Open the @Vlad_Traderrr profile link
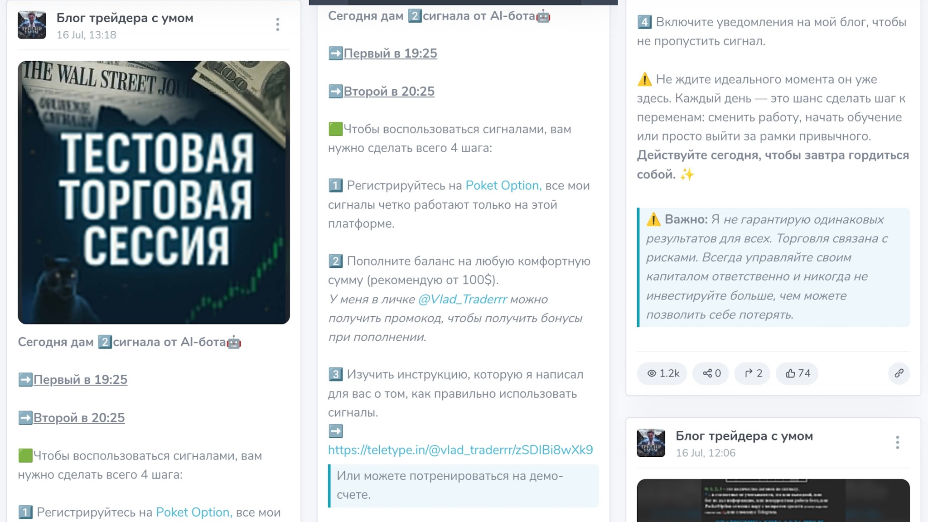The height and width of the screenshot is (522, 928). tap(463, 299)
